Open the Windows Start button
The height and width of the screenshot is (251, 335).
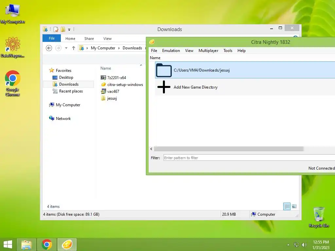(8, 244)
